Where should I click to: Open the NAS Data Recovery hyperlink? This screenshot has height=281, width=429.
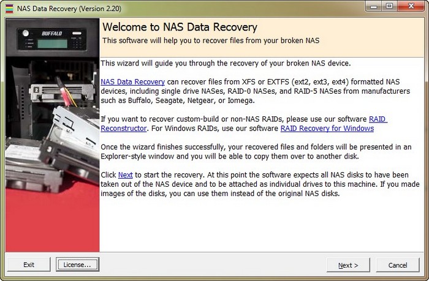coord(133,81)
